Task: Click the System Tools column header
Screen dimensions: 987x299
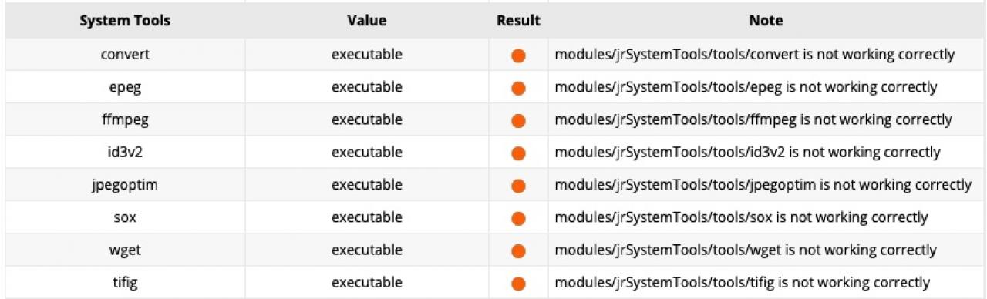Action: coord(125,21)
